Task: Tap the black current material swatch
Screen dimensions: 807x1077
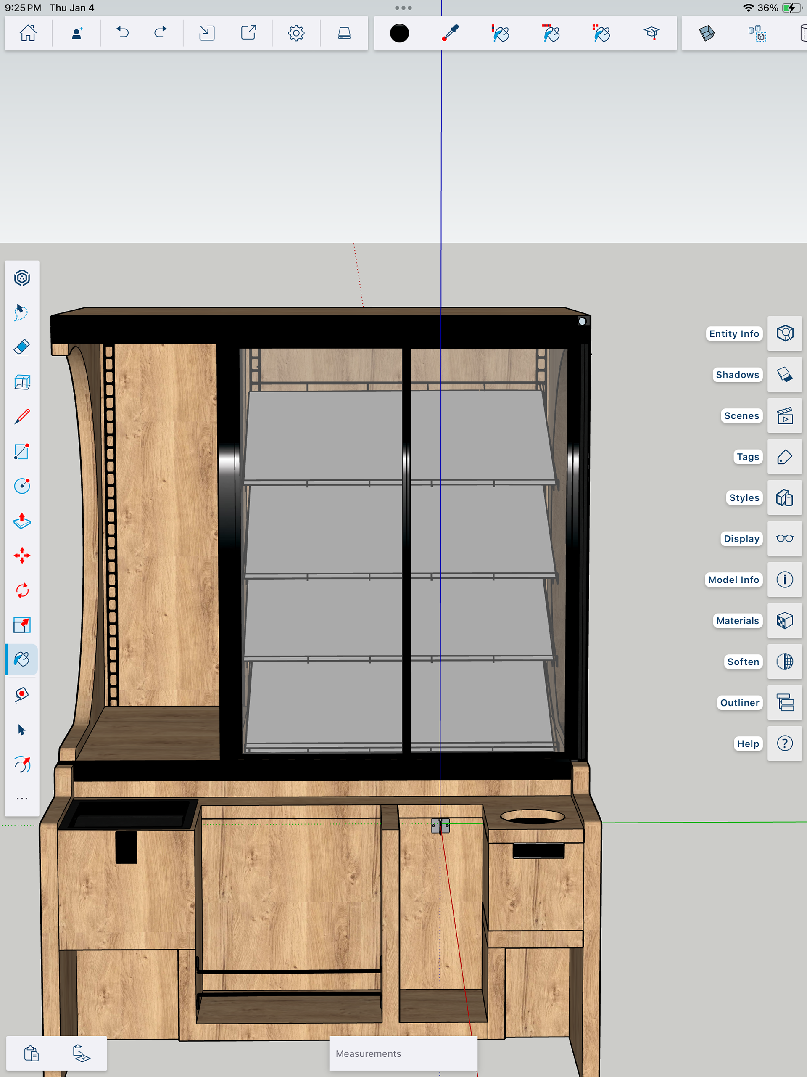Action: coord(399,33)
